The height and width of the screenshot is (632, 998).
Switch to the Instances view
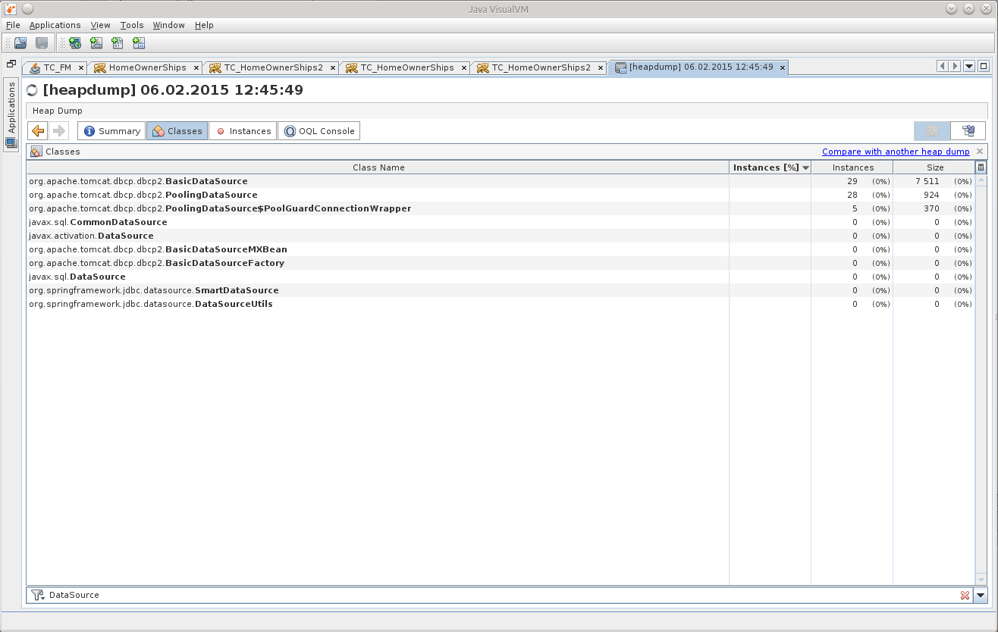(243, 131)
